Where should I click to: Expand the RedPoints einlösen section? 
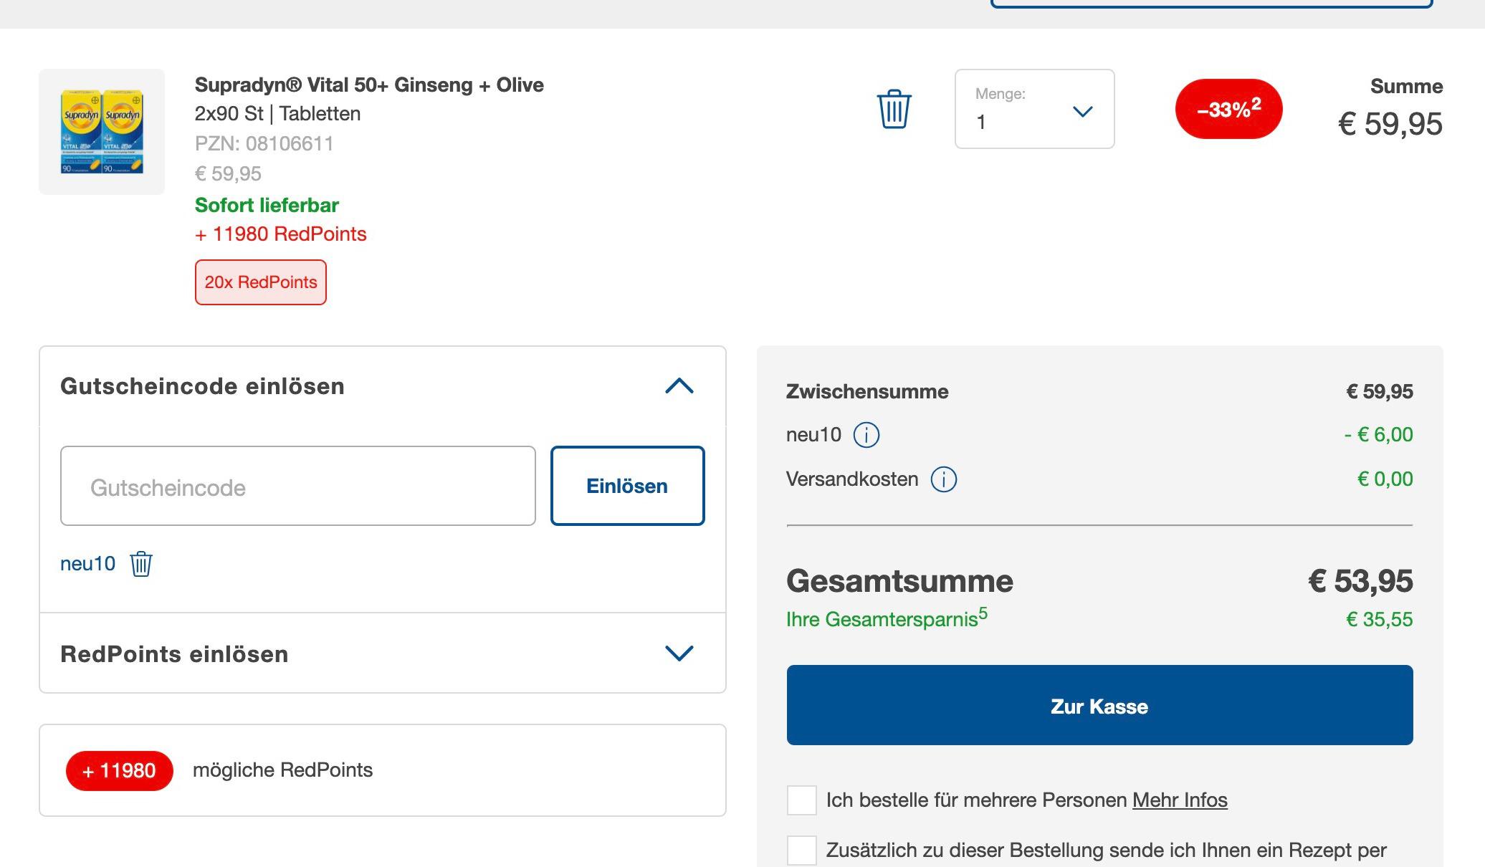pos(679,653)
